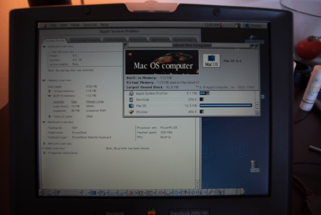321x215 pixels.
Task: Switch to Devices and Volumes tab
Action: click(x=85, y=40)
